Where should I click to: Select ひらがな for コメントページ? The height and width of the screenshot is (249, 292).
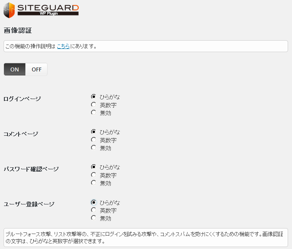pyautogui.click(x=93, y=132)
